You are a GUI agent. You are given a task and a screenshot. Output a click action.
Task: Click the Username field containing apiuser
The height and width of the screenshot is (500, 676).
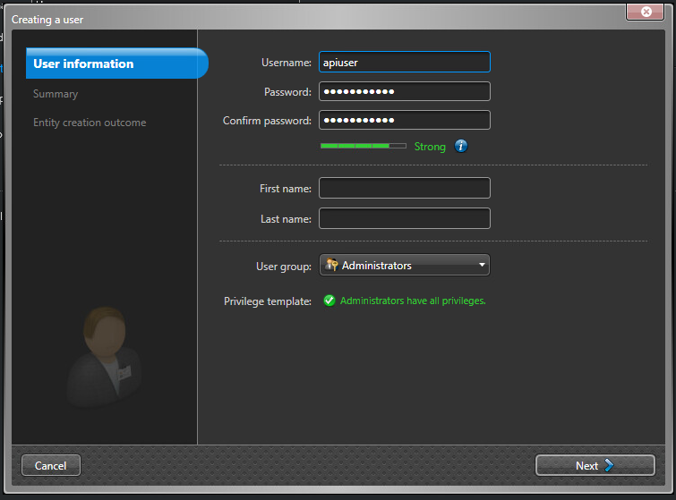click(x=405, y=62)
